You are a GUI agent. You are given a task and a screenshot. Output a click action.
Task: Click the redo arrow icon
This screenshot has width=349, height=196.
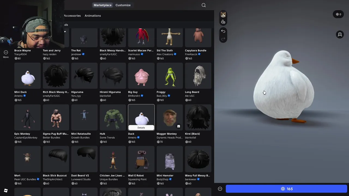pyautogui.click(x=223, y=39)
